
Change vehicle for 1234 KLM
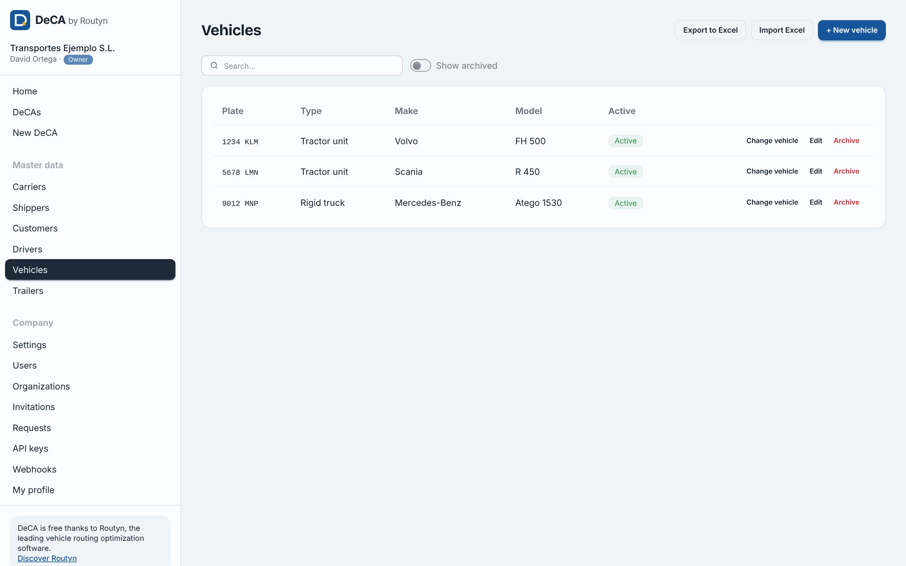click(x=772, y=140)
